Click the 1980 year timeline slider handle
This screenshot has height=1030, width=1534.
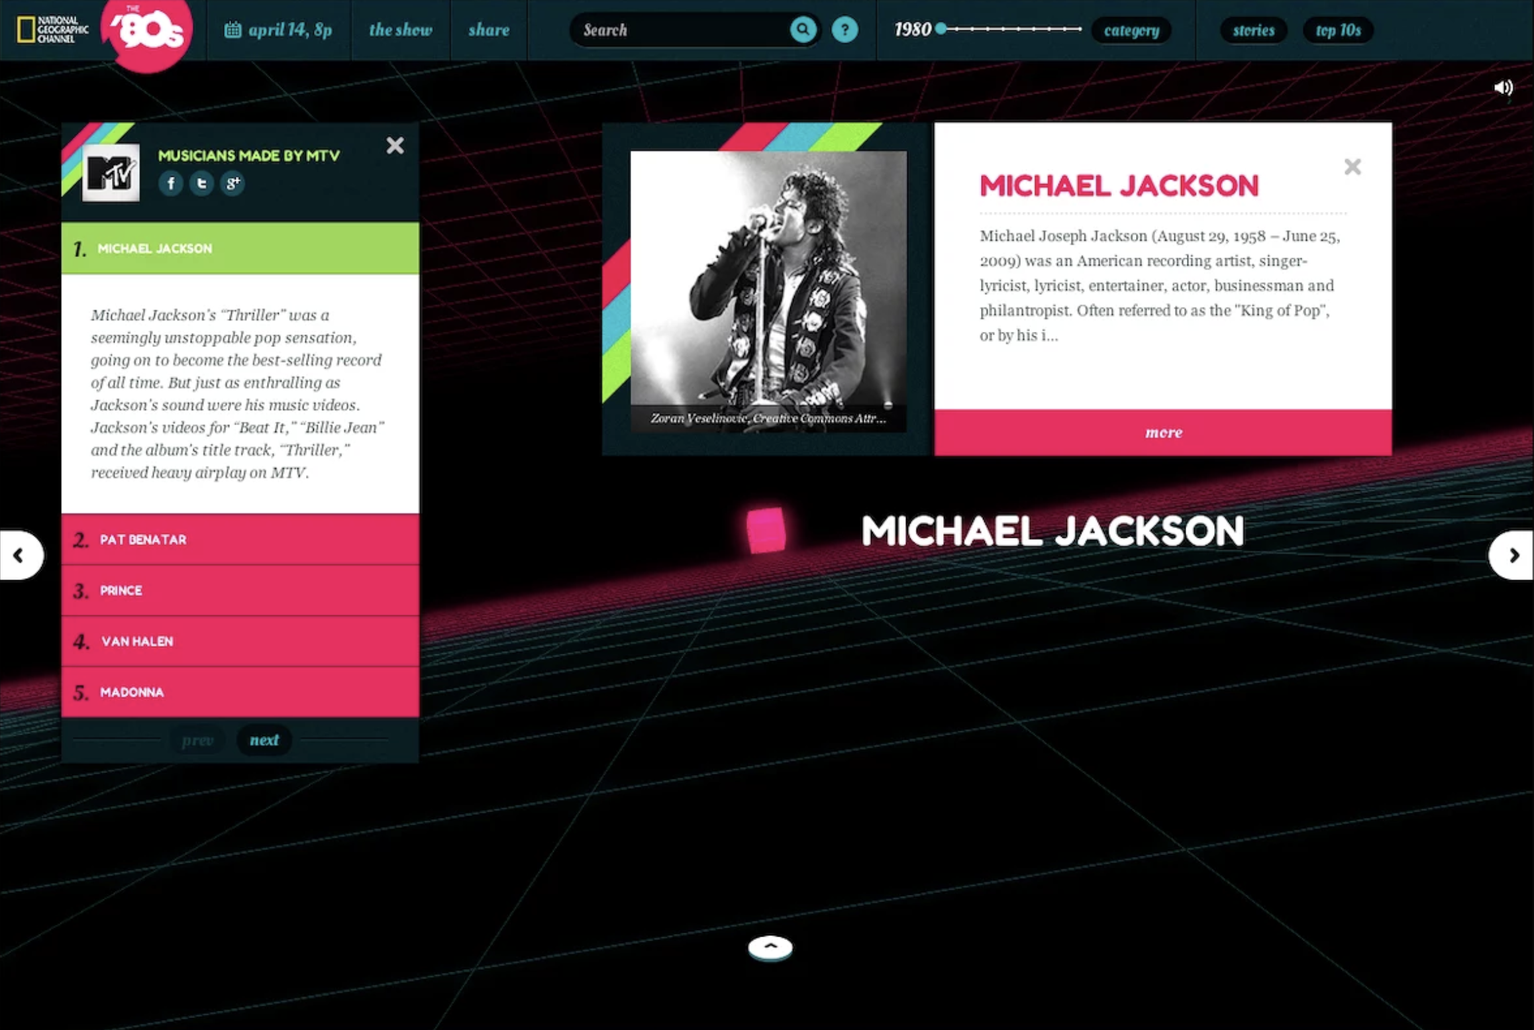(x=941, y=29)
